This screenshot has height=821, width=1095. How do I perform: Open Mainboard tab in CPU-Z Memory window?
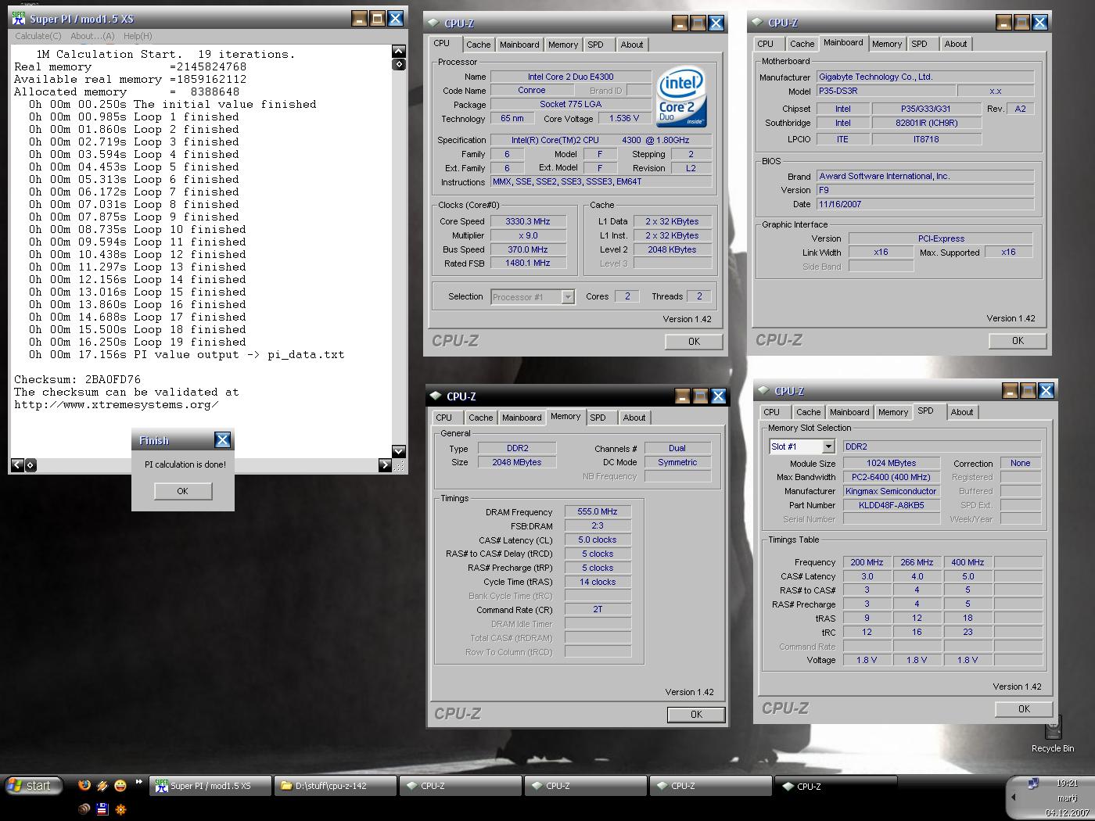tap(522, 418)
